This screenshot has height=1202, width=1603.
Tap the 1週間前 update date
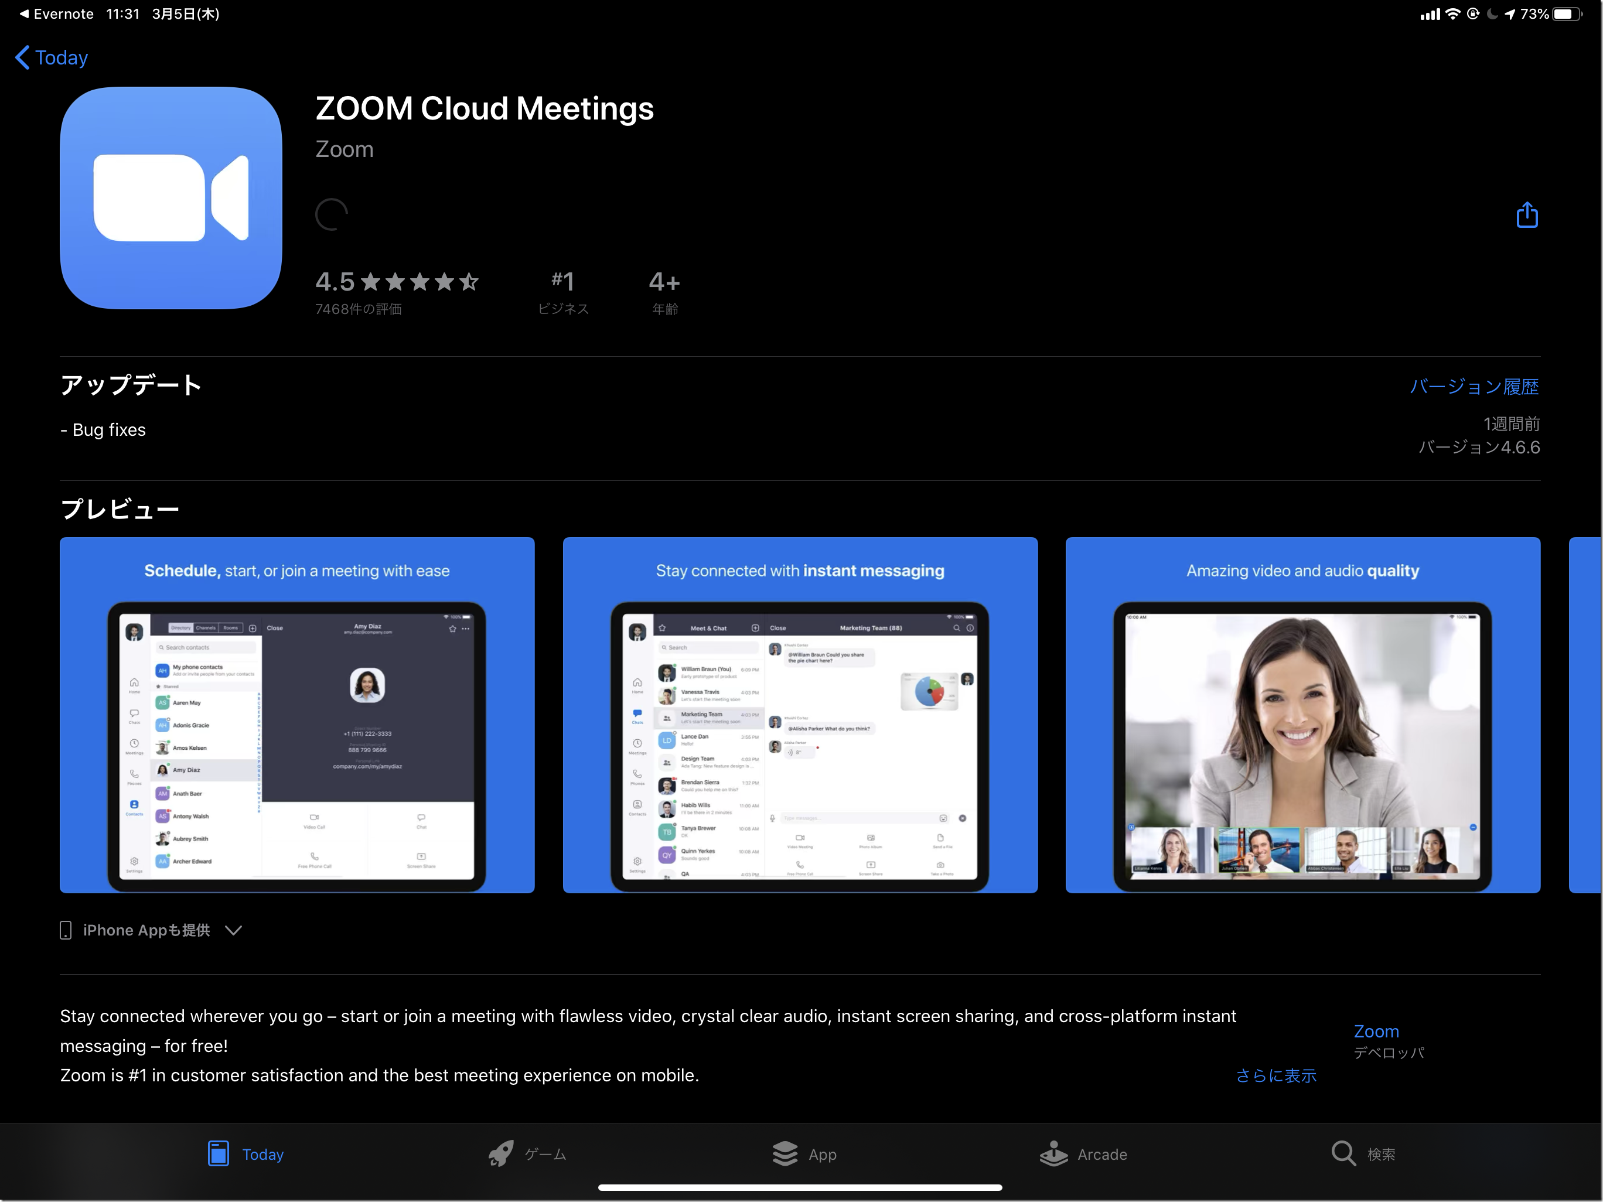click(x=1512, y=424)
